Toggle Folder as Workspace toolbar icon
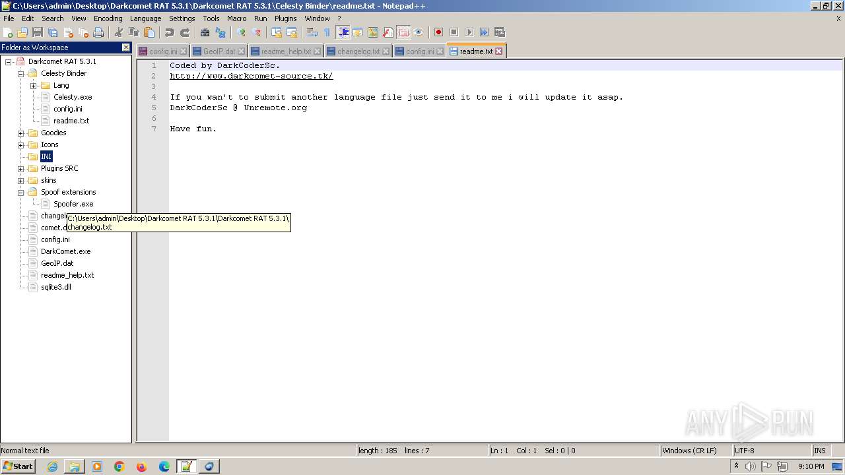This screenshot has height=475, width=845. pos(403,32)
